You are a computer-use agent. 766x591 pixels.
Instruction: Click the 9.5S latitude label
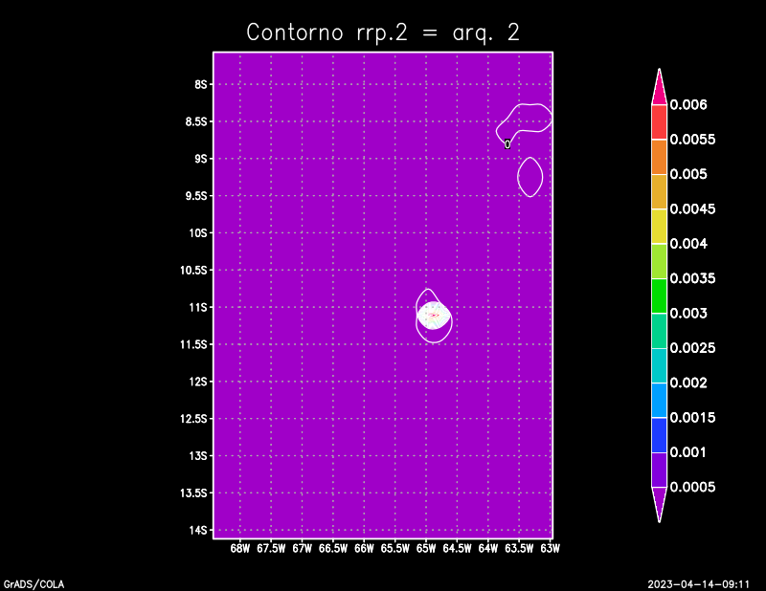[196, 196]
